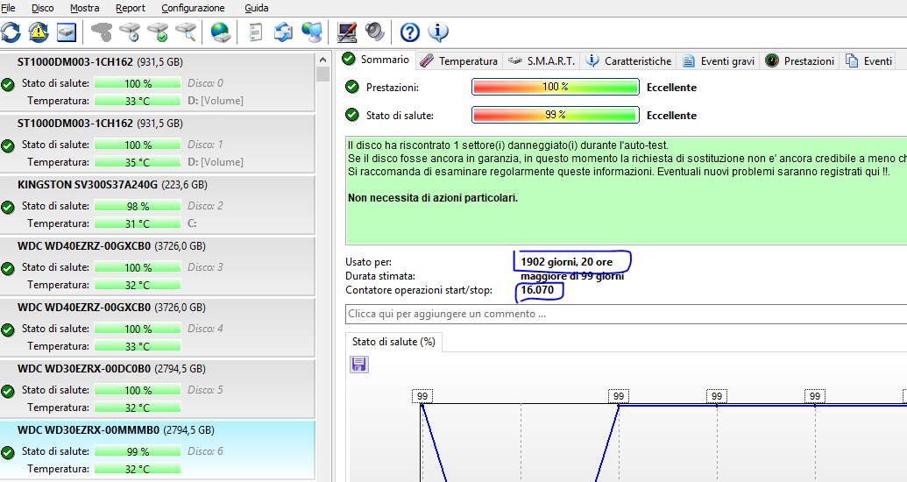
Task: Click the 'Contatore operazioni start/stop:' label
Action: click(x=419, y=290)
